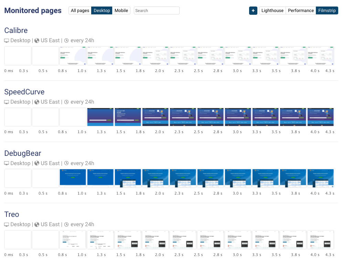Switch to the Mobile device filter

121,11
